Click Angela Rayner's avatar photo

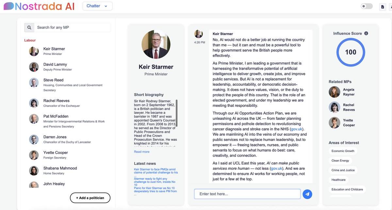click(x=335, y=92)
